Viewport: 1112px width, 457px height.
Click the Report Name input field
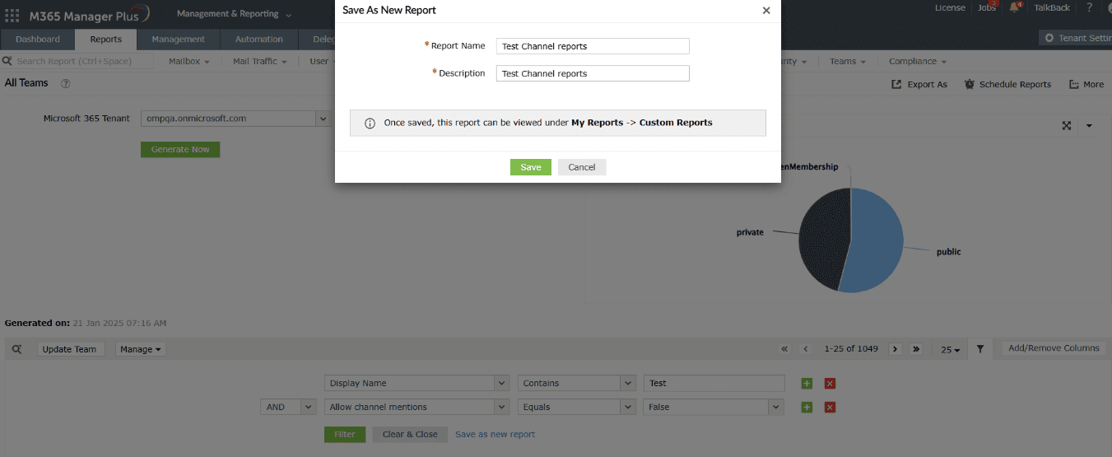pos(593,46)
